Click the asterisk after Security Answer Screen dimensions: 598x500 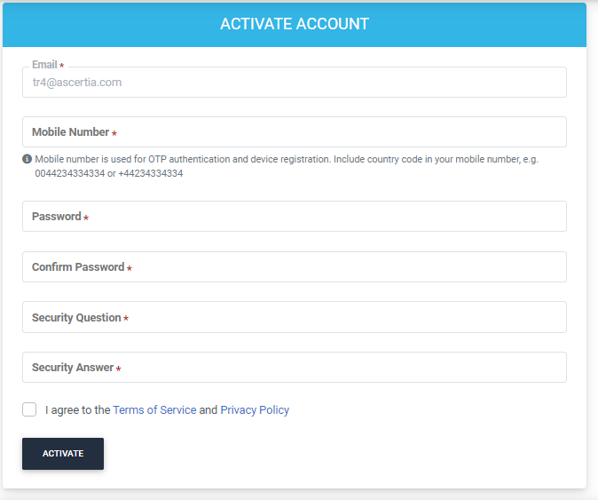click(x=119, y=369)
